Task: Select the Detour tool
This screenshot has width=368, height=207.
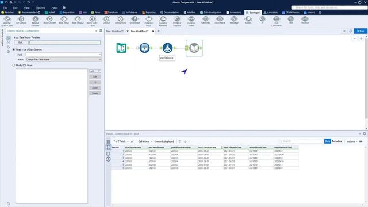Action: [x=106, y=20]
